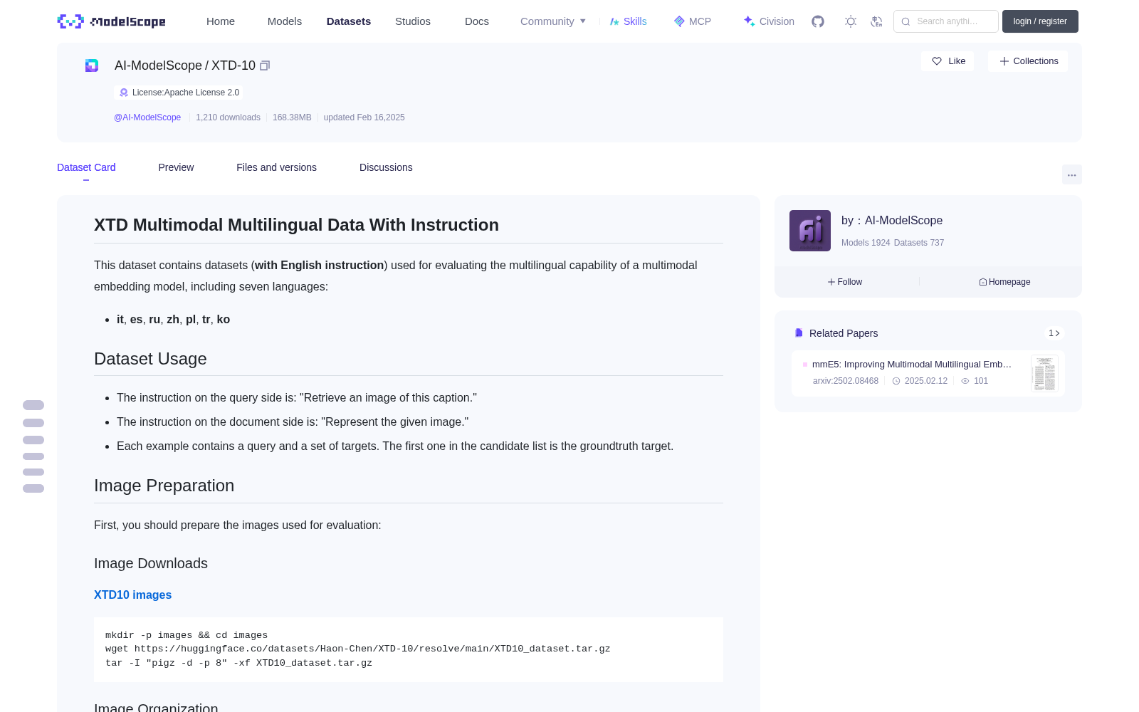Toggle the light/dark theme sun icon
The width and height of the screenshot is (1139, 712).
click(x=851, y=21)
